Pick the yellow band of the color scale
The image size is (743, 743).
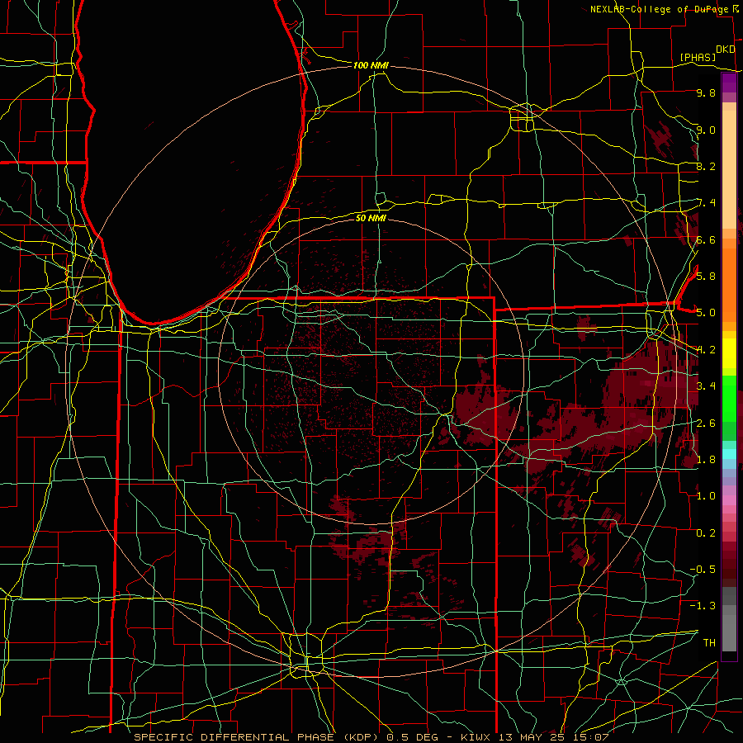729,353
